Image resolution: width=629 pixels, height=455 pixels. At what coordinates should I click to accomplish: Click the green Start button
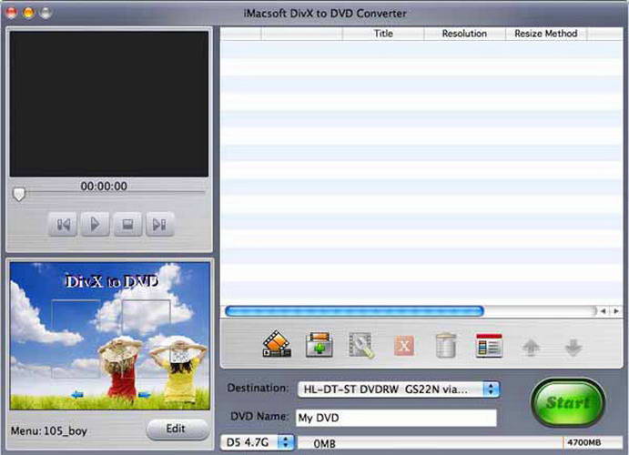pyautogui.click(x=568, y=403)
